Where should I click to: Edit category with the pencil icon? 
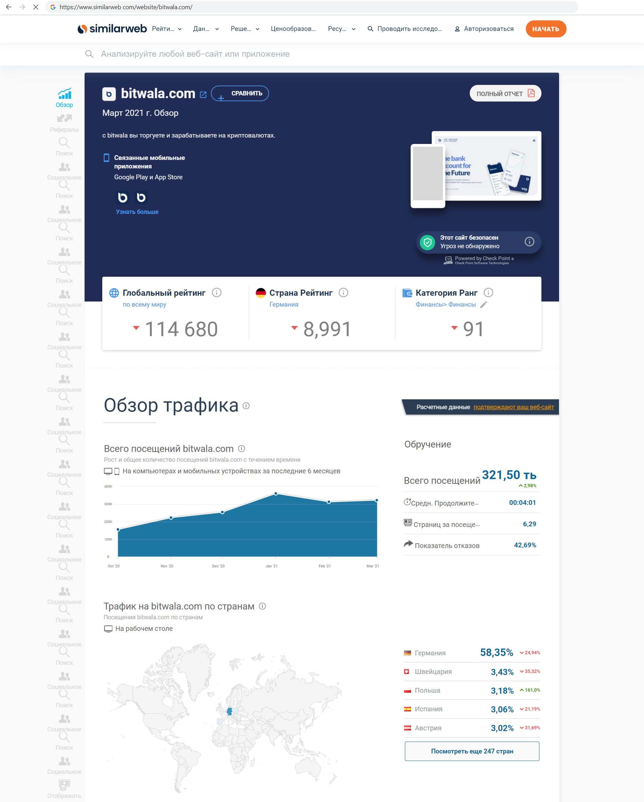484,305
